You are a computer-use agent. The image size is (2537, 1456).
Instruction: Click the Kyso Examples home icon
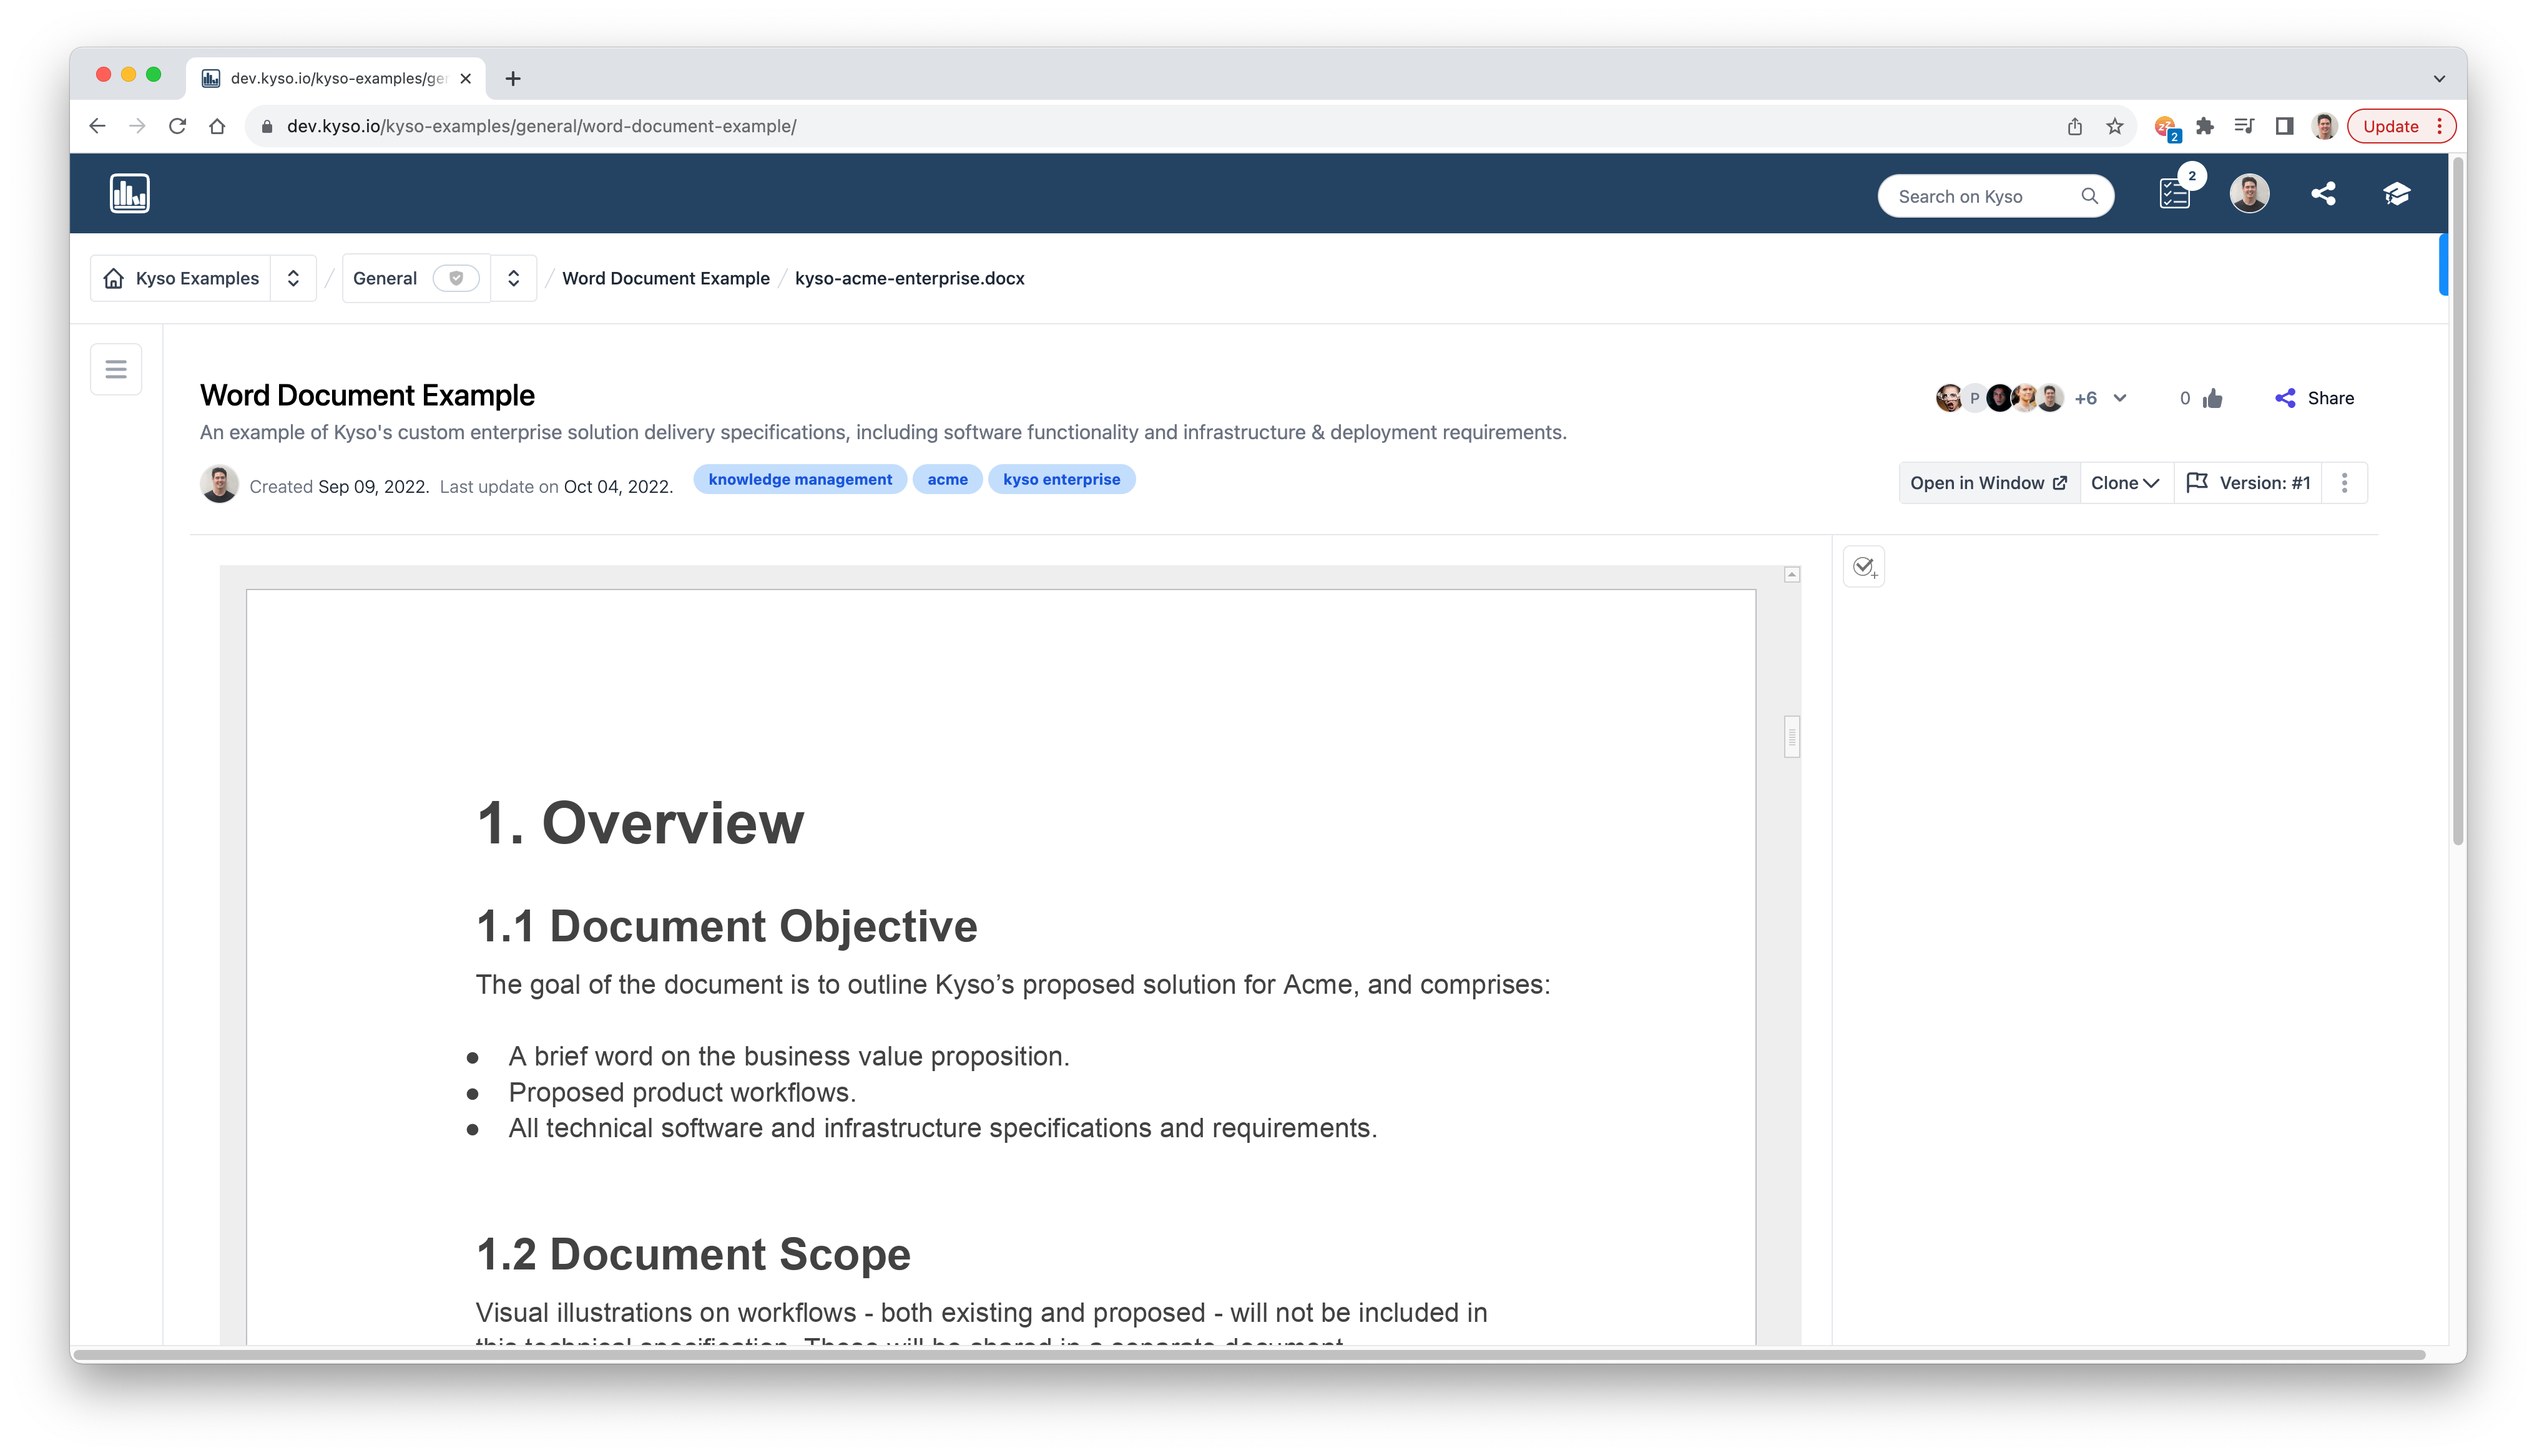114,278
